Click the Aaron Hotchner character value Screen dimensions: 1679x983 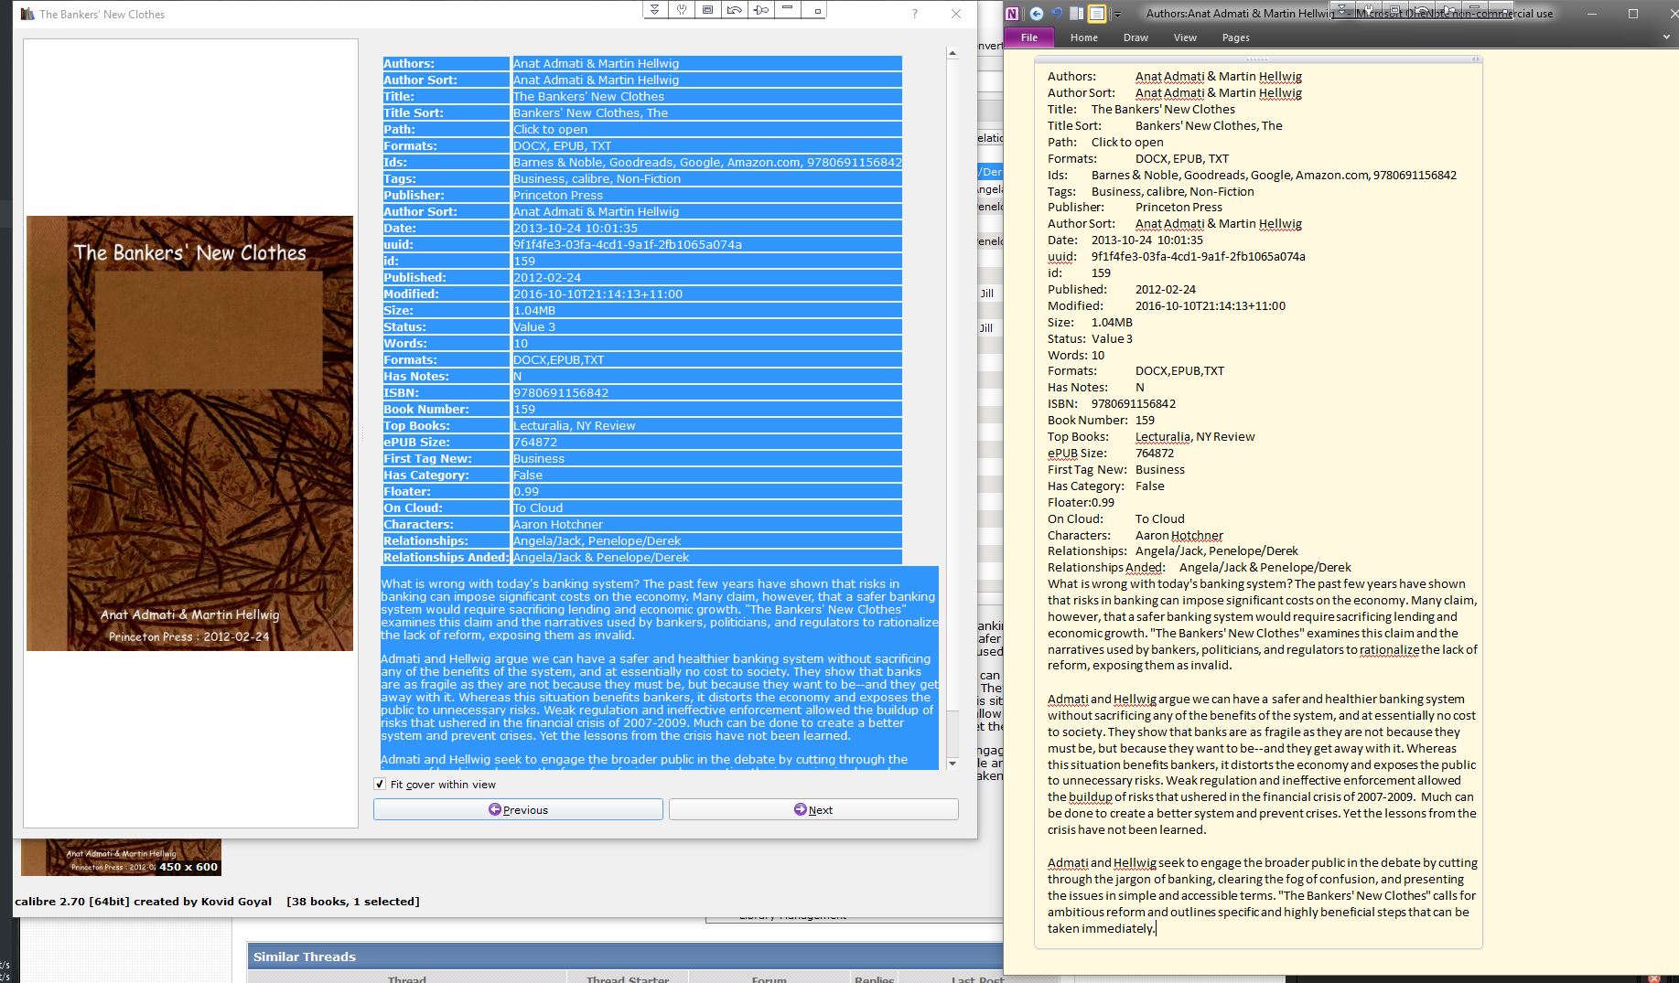(x=557, y=524)
